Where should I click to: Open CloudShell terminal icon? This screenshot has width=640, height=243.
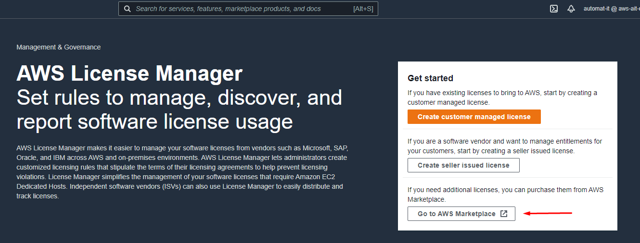pos(554,9)
